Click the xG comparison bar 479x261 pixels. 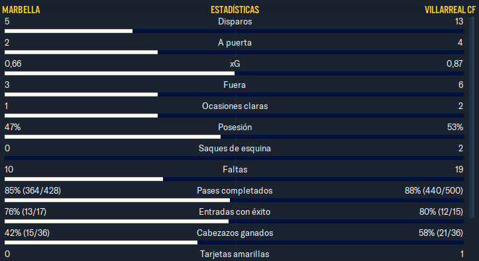click(x=234, y=73)
